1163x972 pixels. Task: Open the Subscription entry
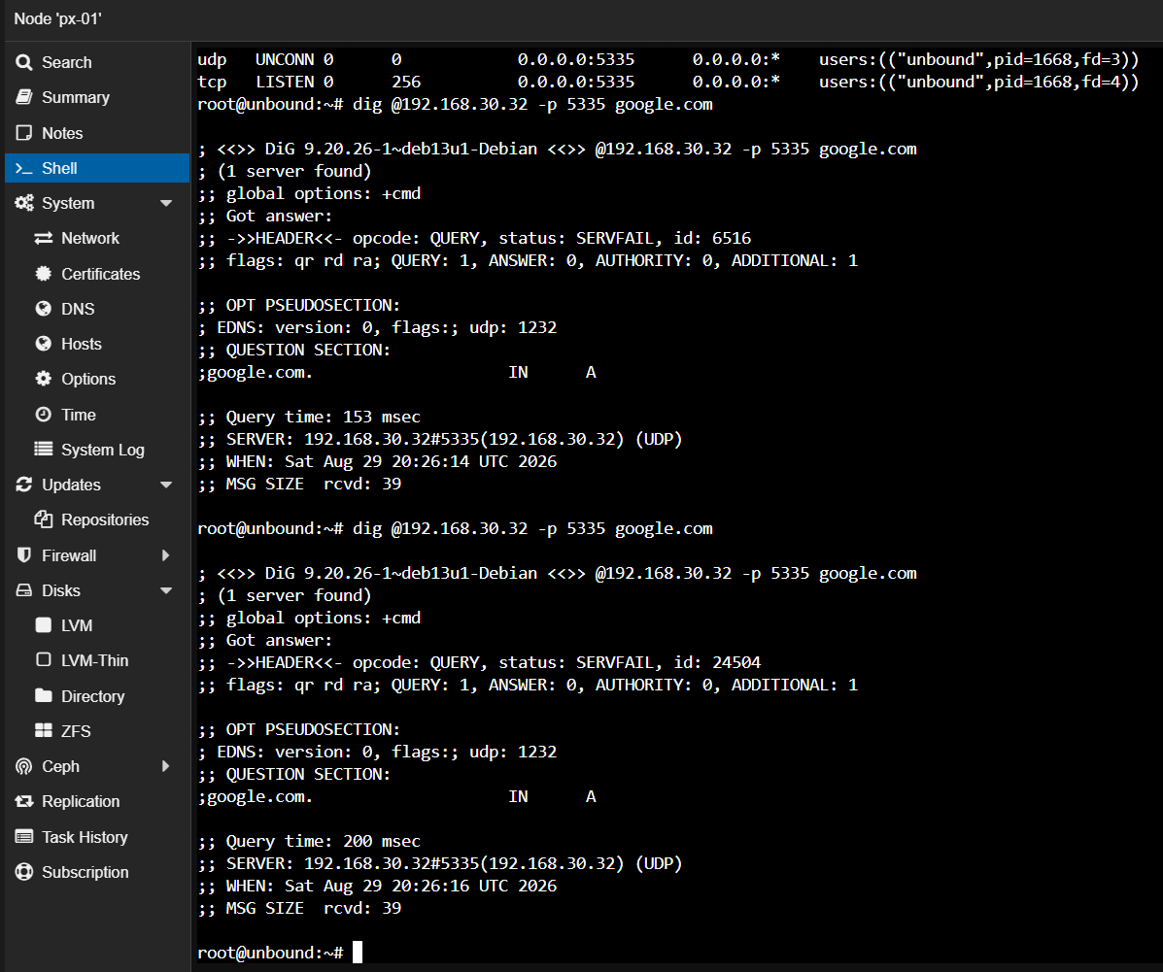pos(97,872)
